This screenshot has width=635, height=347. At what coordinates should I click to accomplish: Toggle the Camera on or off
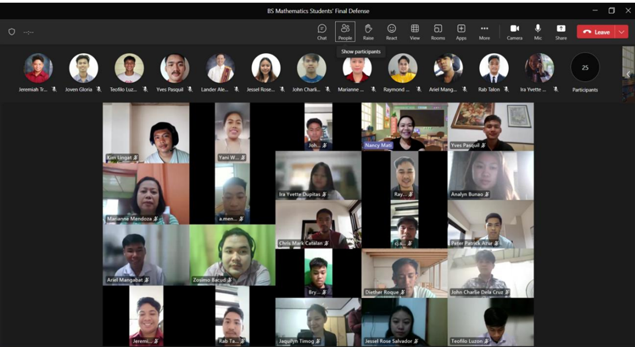(x=514, y=31)
